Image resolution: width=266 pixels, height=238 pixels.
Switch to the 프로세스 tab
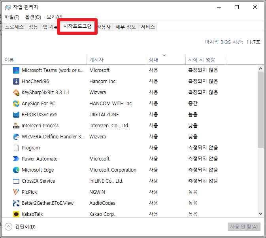click(14, 27)
